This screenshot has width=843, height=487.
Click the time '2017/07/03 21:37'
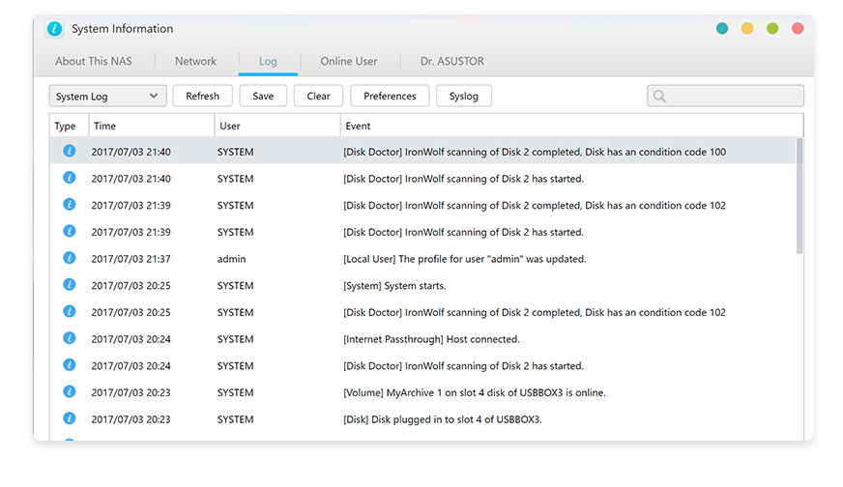click(x=131, y=259)
